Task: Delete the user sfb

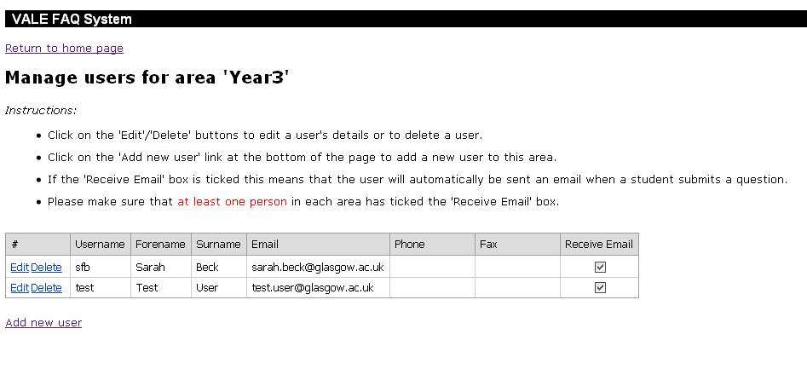Action: [46, 268]
